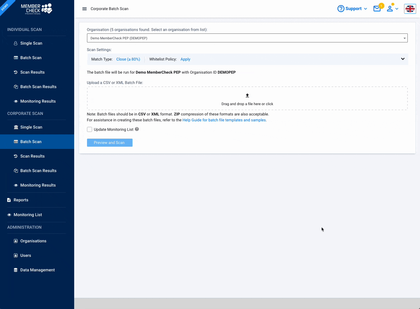420x309 pixels.
Task: Click the Preview and Scan button
Action: [110, 143]
